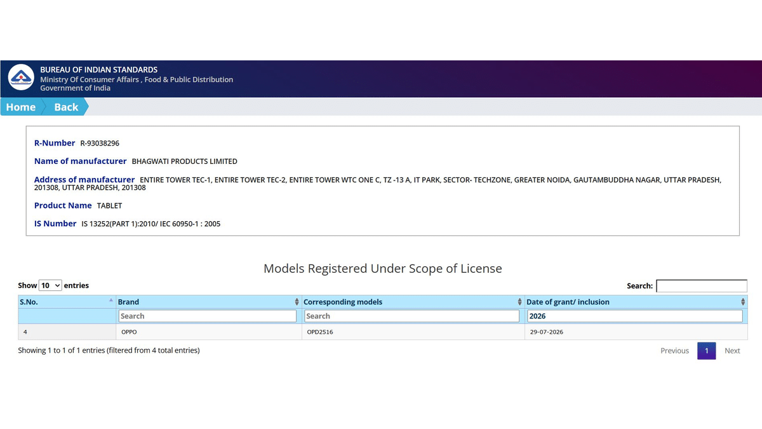
Task: Select model cell OPD2516
Action: tap(413, 332)
